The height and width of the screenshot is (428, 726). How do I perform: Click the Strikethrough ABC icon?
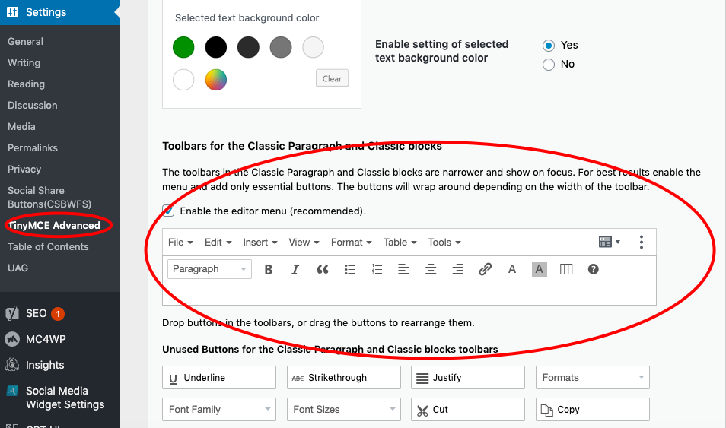[x=298, y=379]
